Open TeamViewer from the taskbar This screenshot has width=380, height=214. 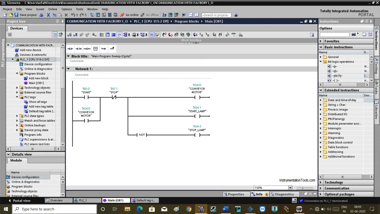[262, 209]
